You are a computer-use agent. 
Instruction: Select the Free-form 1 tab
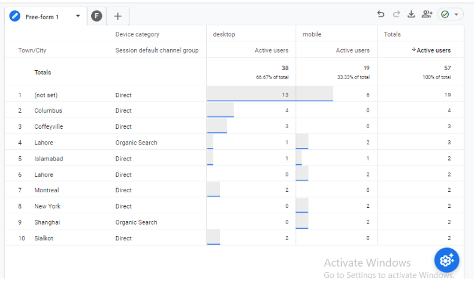point(42,17)
